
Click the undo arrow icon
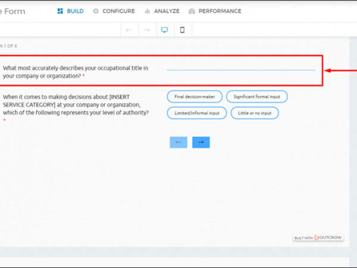129,30
